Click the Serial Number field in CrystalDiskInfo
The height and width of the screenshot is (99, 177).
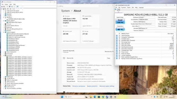point(147,20)
